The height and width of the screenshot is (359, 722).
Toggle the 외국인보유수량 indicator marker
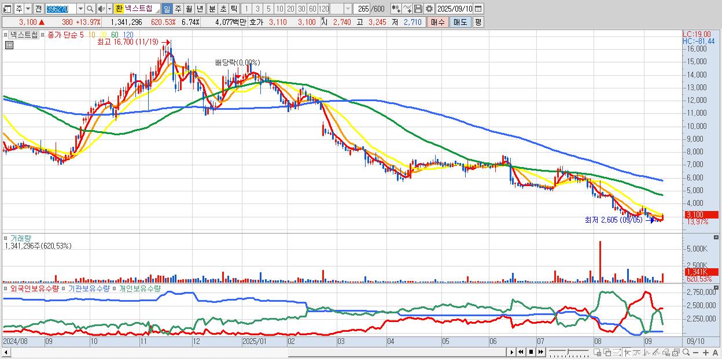6,288
